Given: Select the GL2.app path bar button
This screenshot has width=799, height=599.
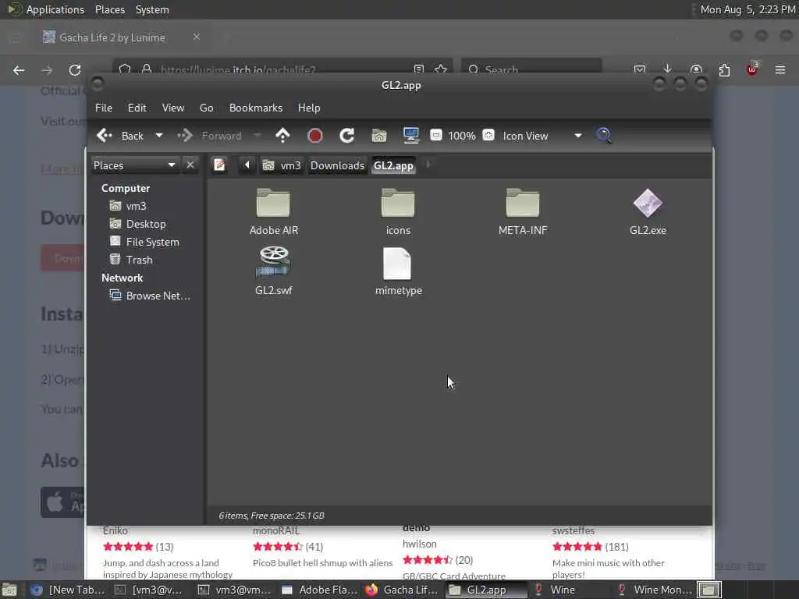Looking at the screenshot, I should coord(393,165).
